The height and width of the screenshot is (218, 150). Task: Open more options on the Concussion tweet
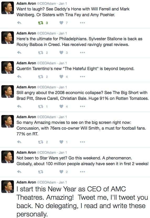coord(82,142)
